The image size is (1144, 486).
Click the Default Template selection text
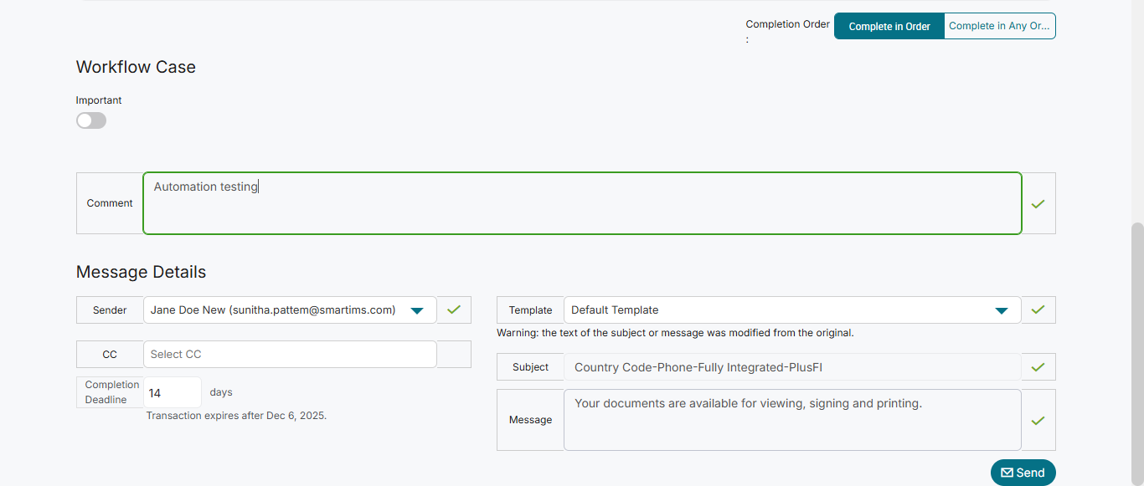click(x=616, y=310)
